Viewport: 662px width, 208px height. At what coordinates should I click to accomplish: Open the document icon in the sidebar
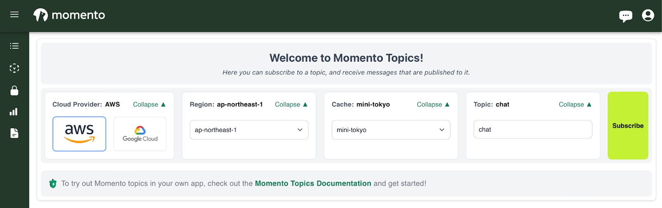tap(14, 133)
